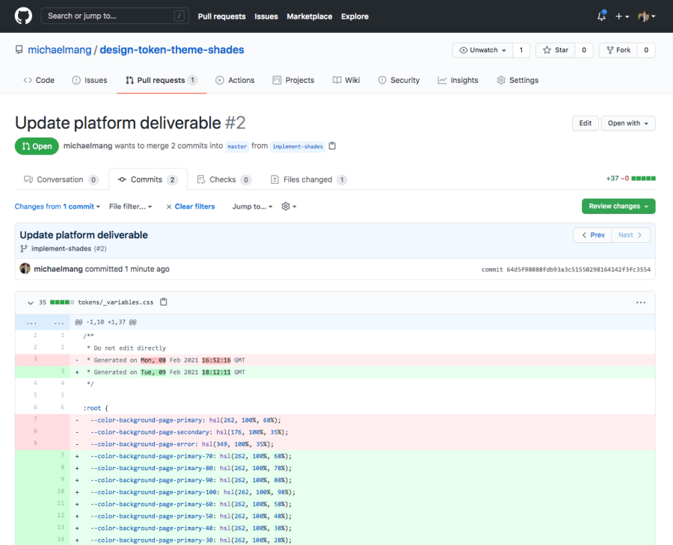Switch to the Files changed tab
This screenshot has height=545, width=673.
[309, 179]
